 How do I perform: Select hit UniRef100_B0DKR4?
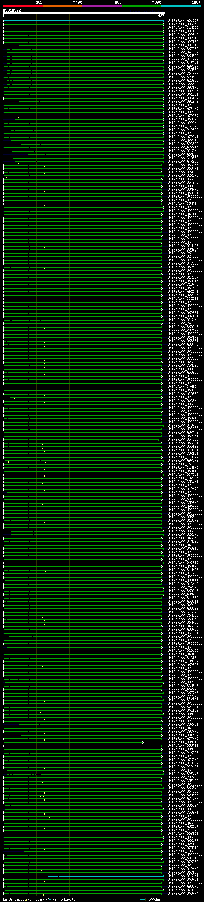183,894
